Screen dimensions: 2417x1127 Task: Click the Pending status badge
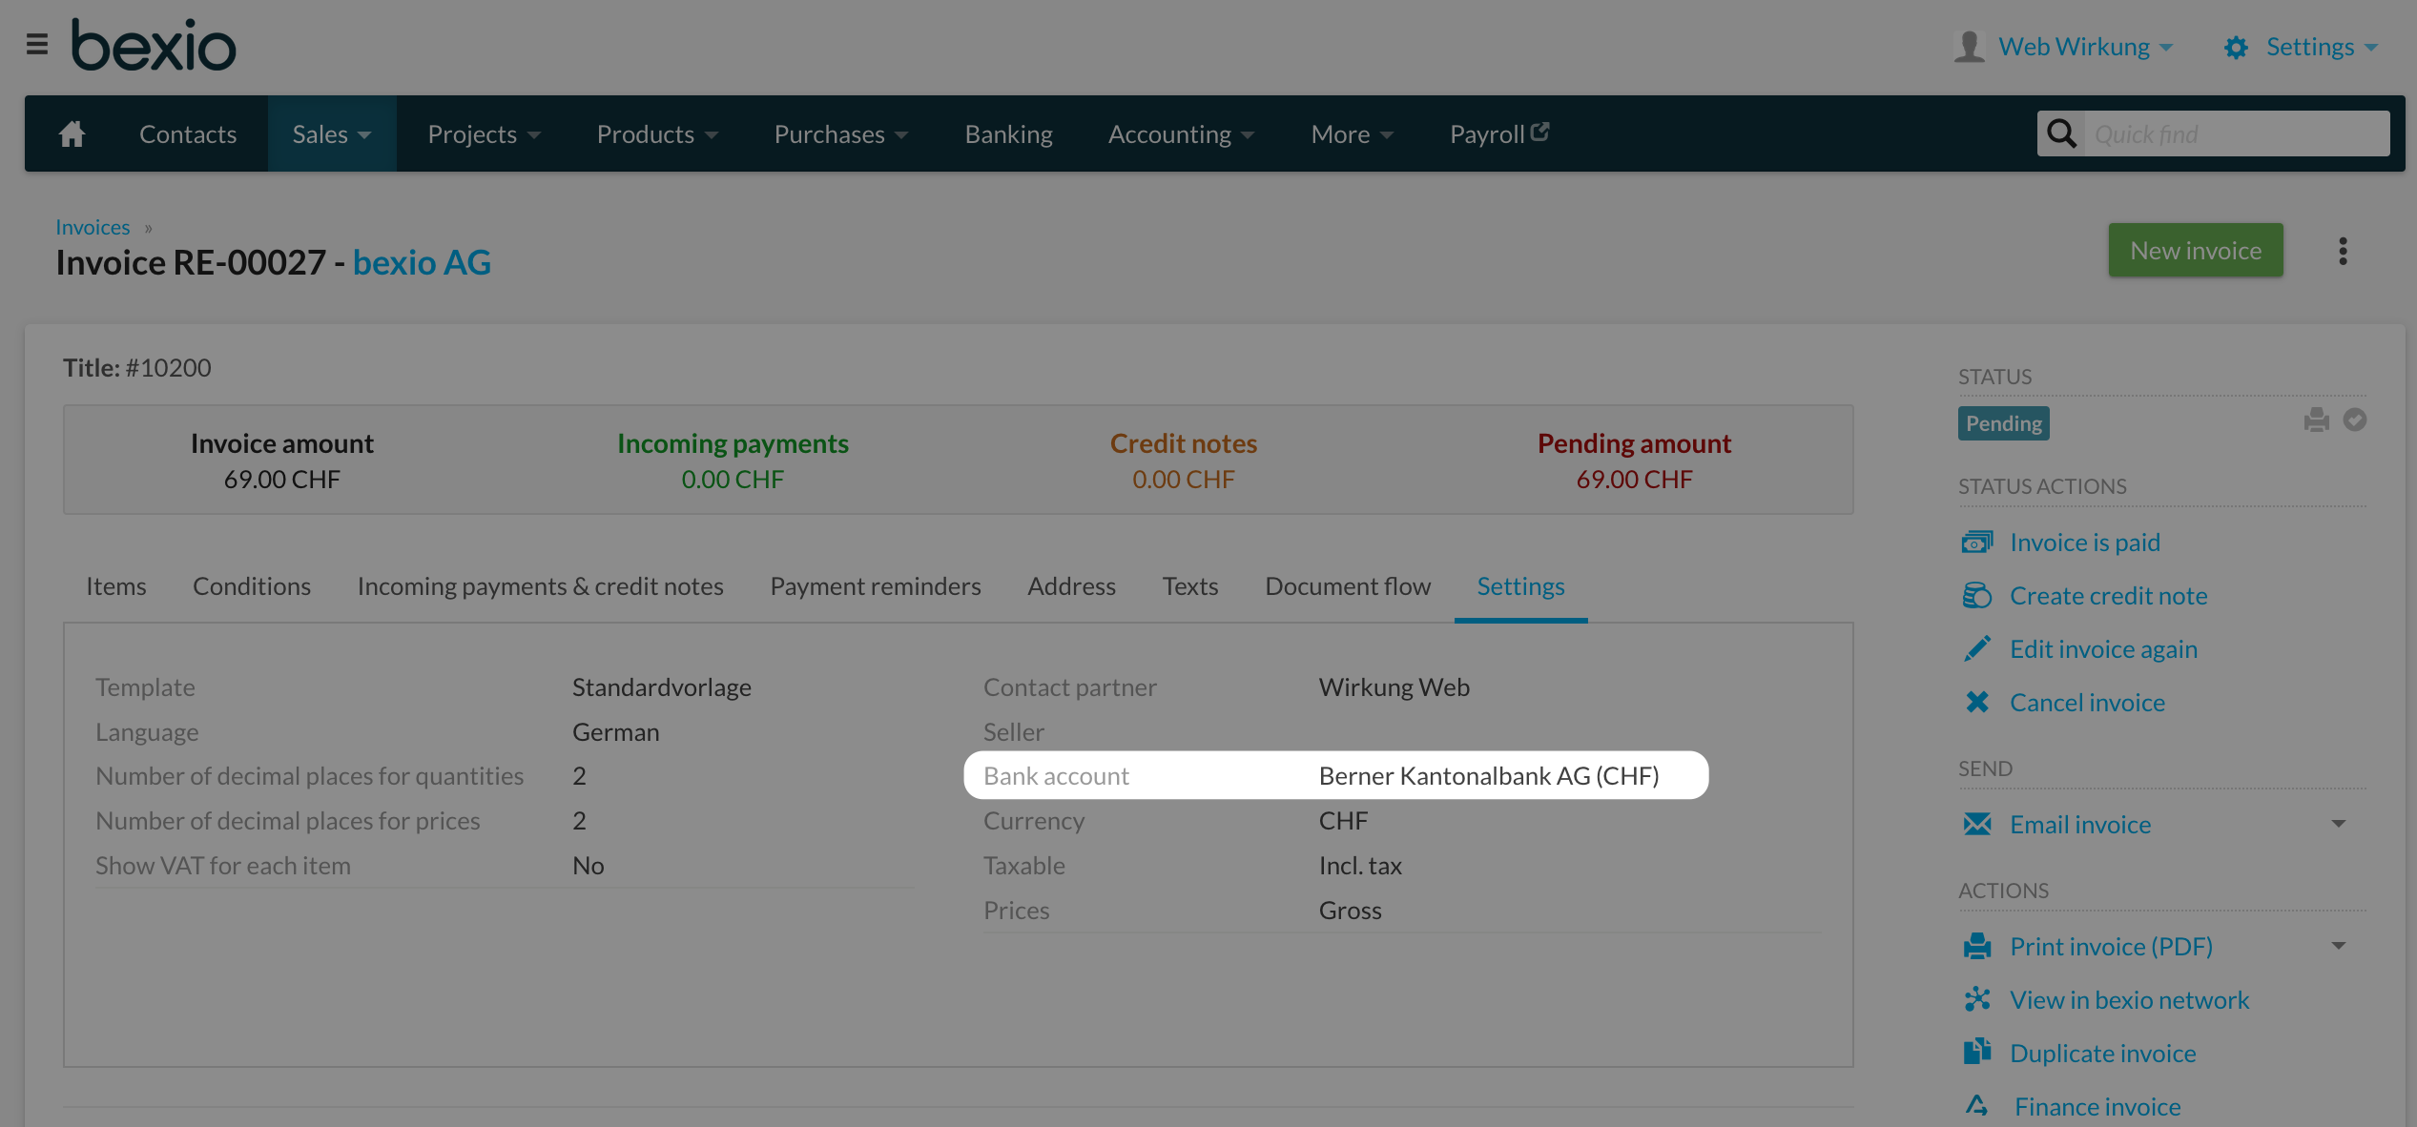[x=2004, y=420]
